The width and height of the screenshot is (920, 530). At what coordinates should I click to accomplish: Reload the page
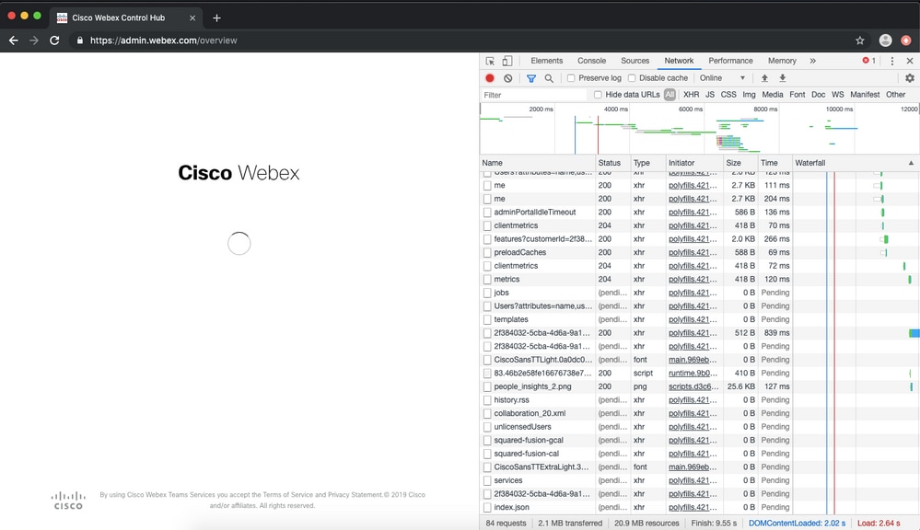54,40
